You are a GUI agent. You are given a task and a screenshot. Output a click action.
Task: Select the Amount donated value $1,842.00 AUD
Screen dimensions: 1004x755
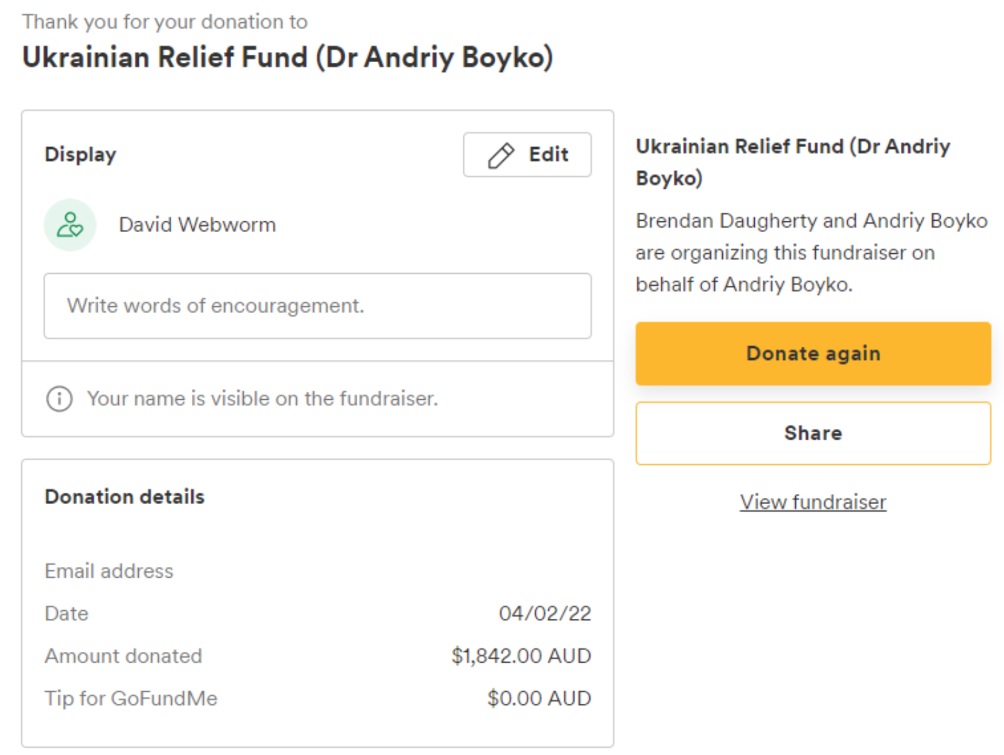click(x=521, y=656)
